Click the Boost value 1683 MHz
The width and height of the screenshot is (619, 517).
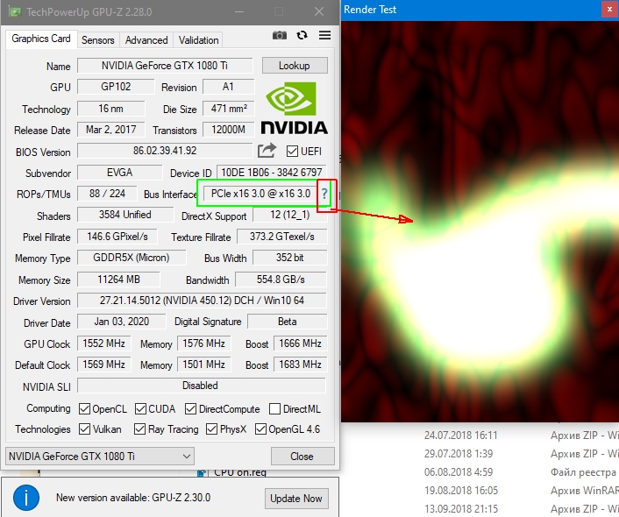tap(301, 365)
